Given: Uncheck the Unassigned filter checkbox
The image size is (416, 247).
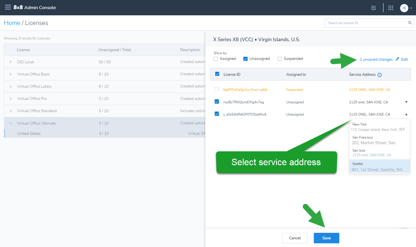Looking at the screenshot, I should coord(246,59).
